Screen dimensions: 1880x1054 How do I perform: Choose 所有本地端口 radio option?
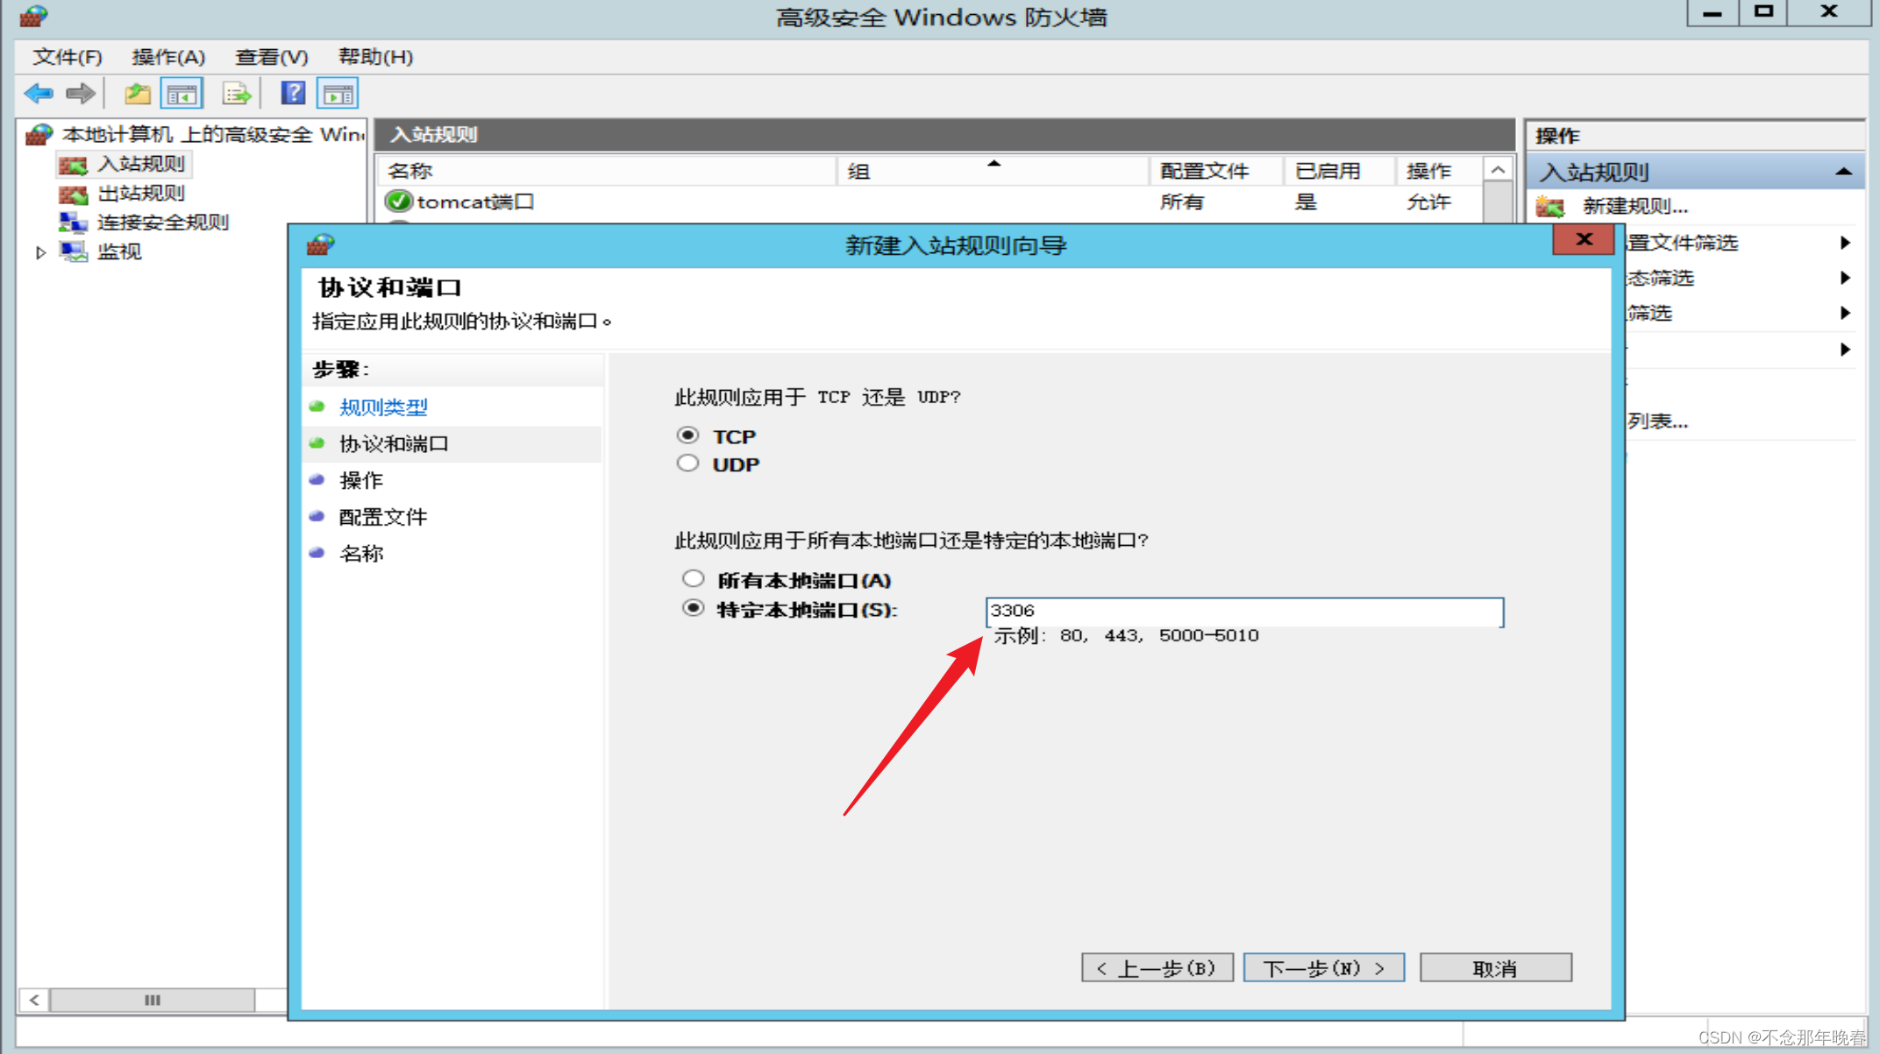point(694,578)
